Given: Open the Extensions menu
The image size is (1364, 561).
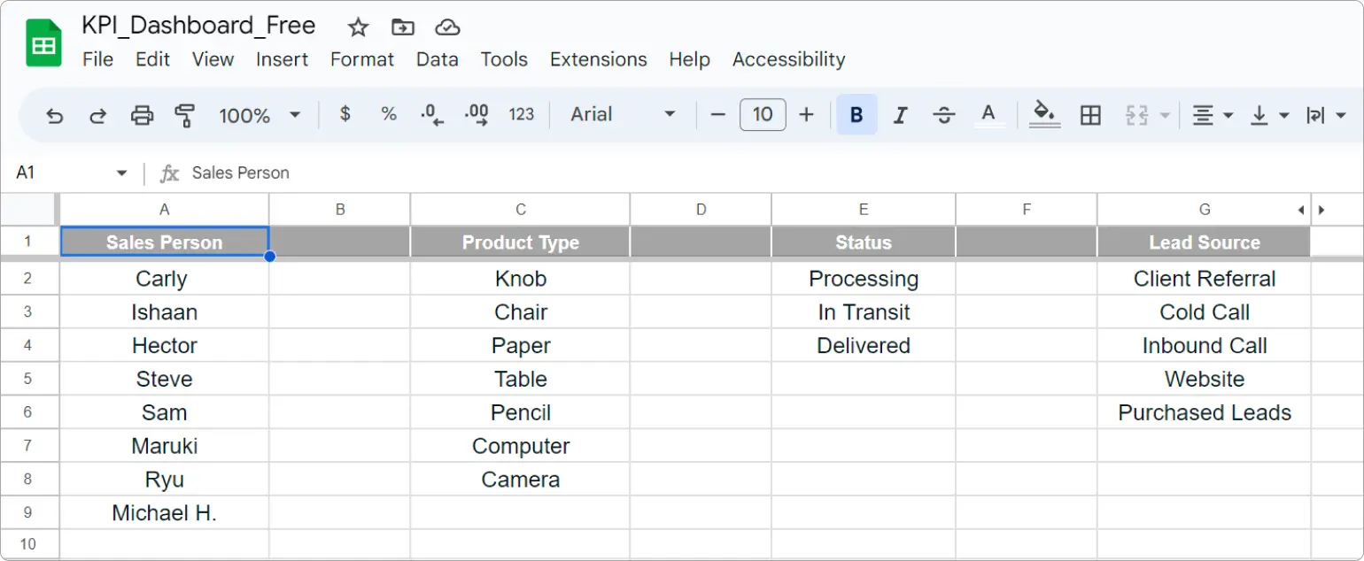Looking at the screenshot, I should [x=598, y=59].
